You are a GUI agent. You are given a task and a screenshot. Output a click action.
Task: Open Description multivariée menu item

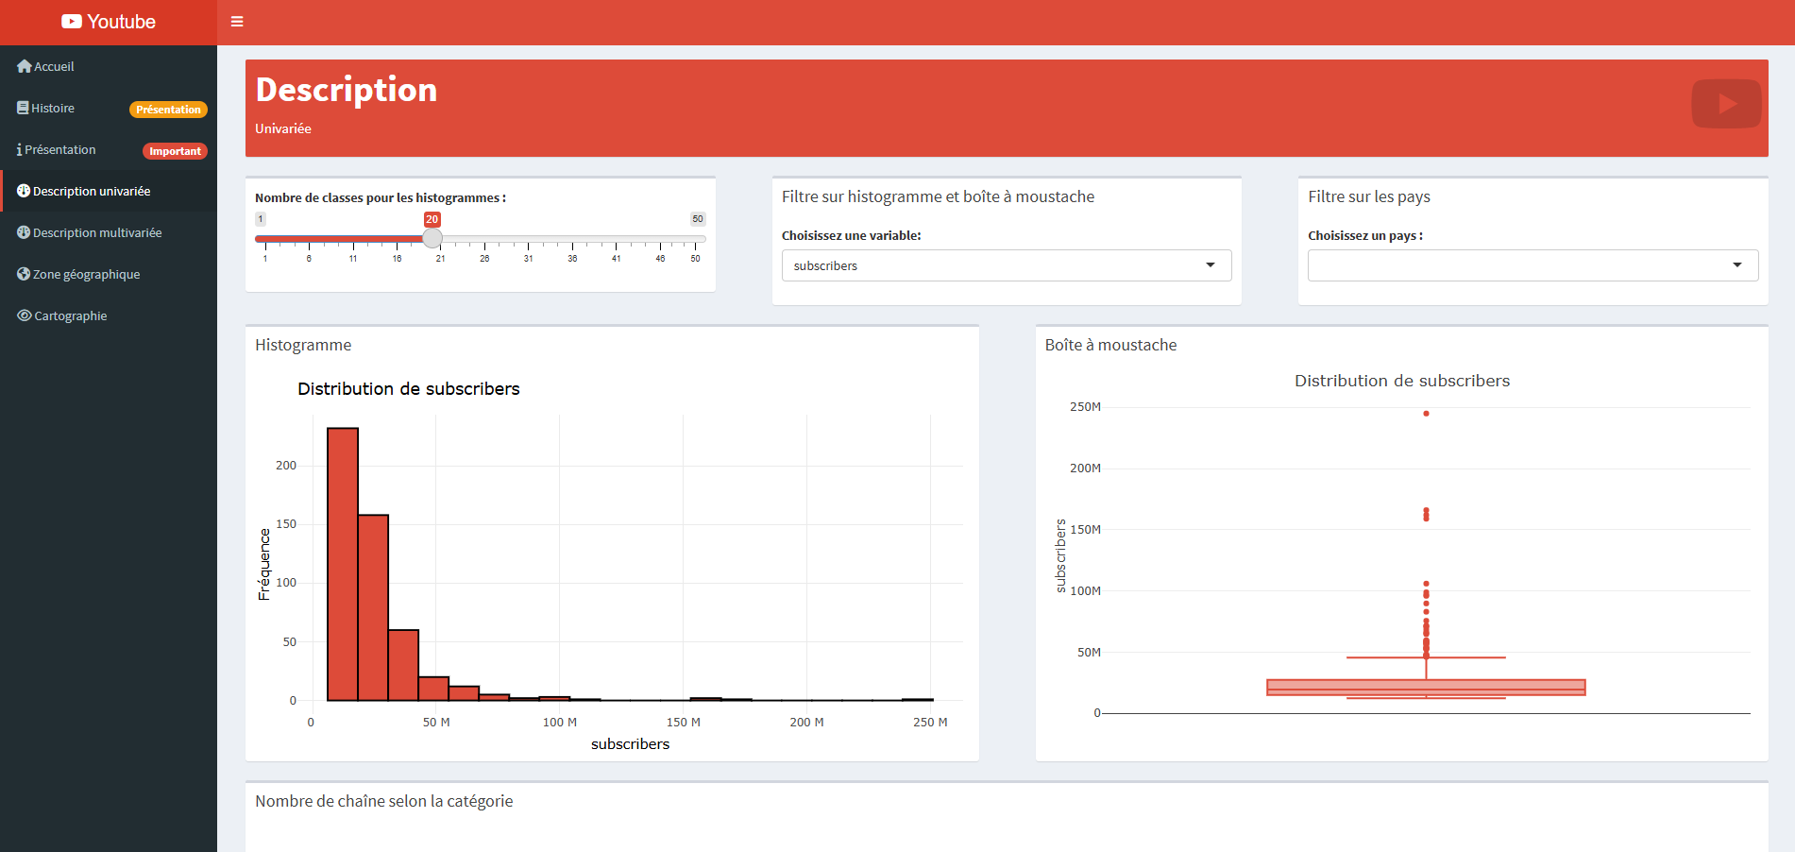(x=97, y=232)
